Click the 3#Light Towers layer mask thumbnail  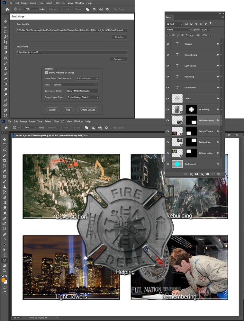[x=191, y=131]
